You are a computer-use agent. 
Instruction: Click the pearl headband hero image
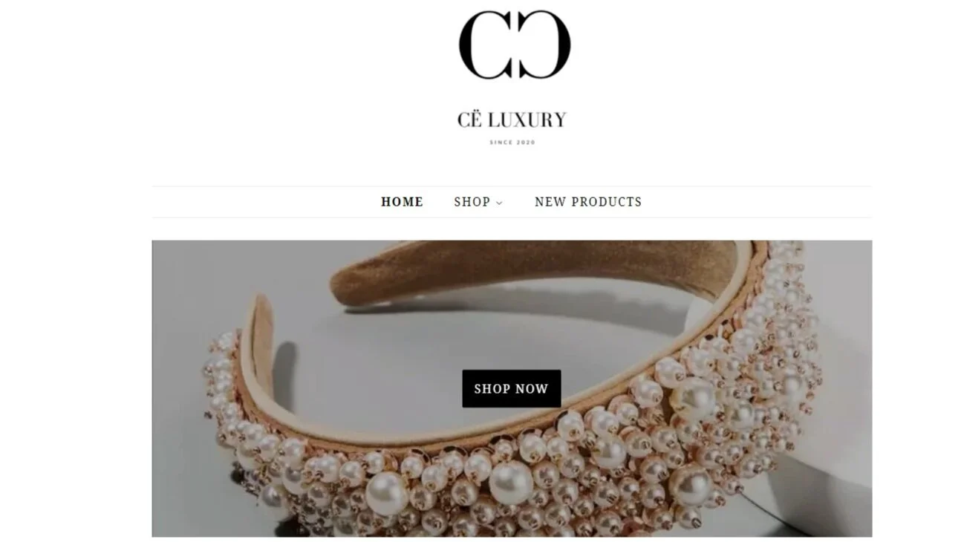[512, 388]
